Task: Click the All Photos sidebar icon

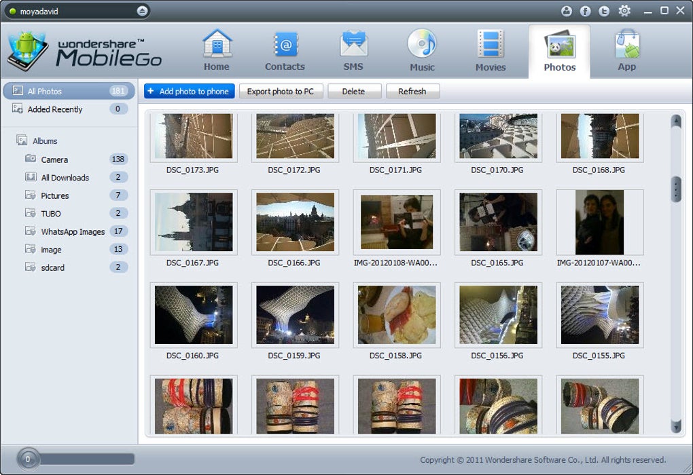Action: point(18,91)
